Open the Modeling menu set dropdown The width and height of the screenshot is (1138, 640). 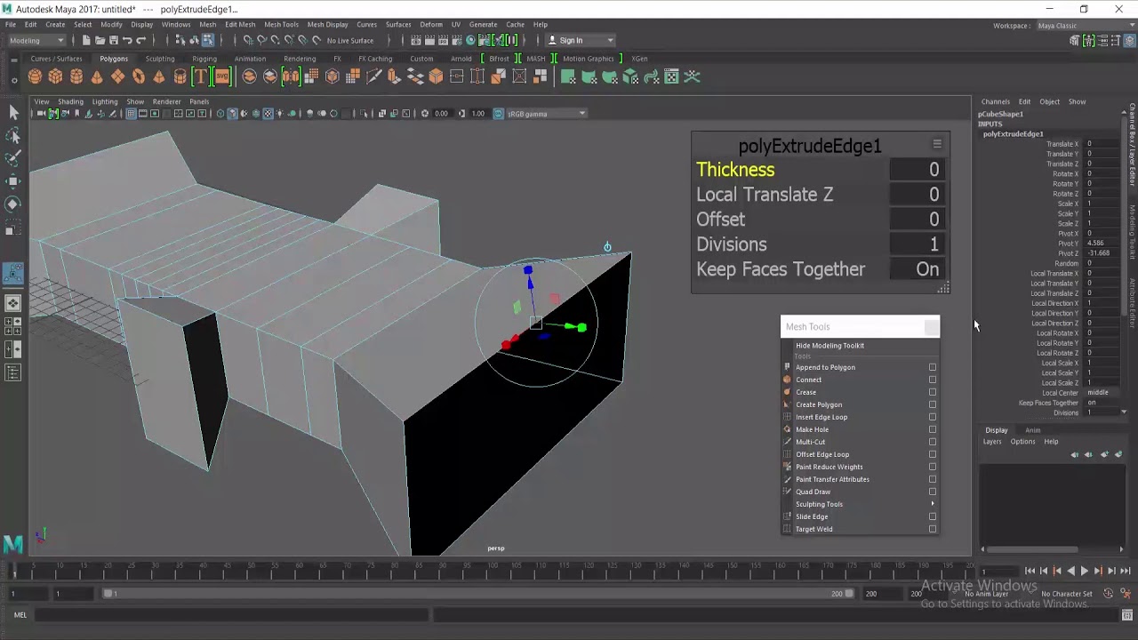click(36, 40)
